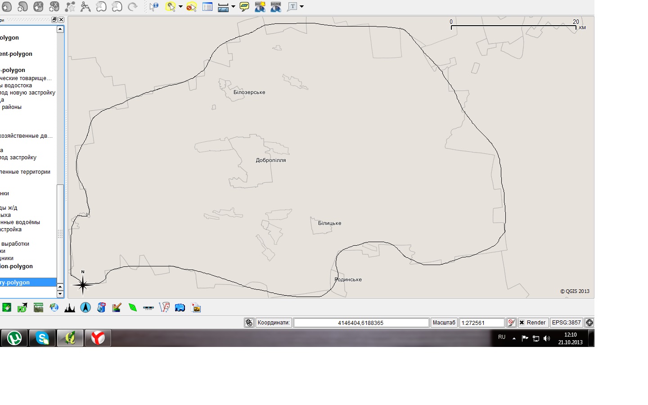Select the Add Ring digitizing tool
The width and height of the screenshot is (648, 405).
click(x=6, y=7)
